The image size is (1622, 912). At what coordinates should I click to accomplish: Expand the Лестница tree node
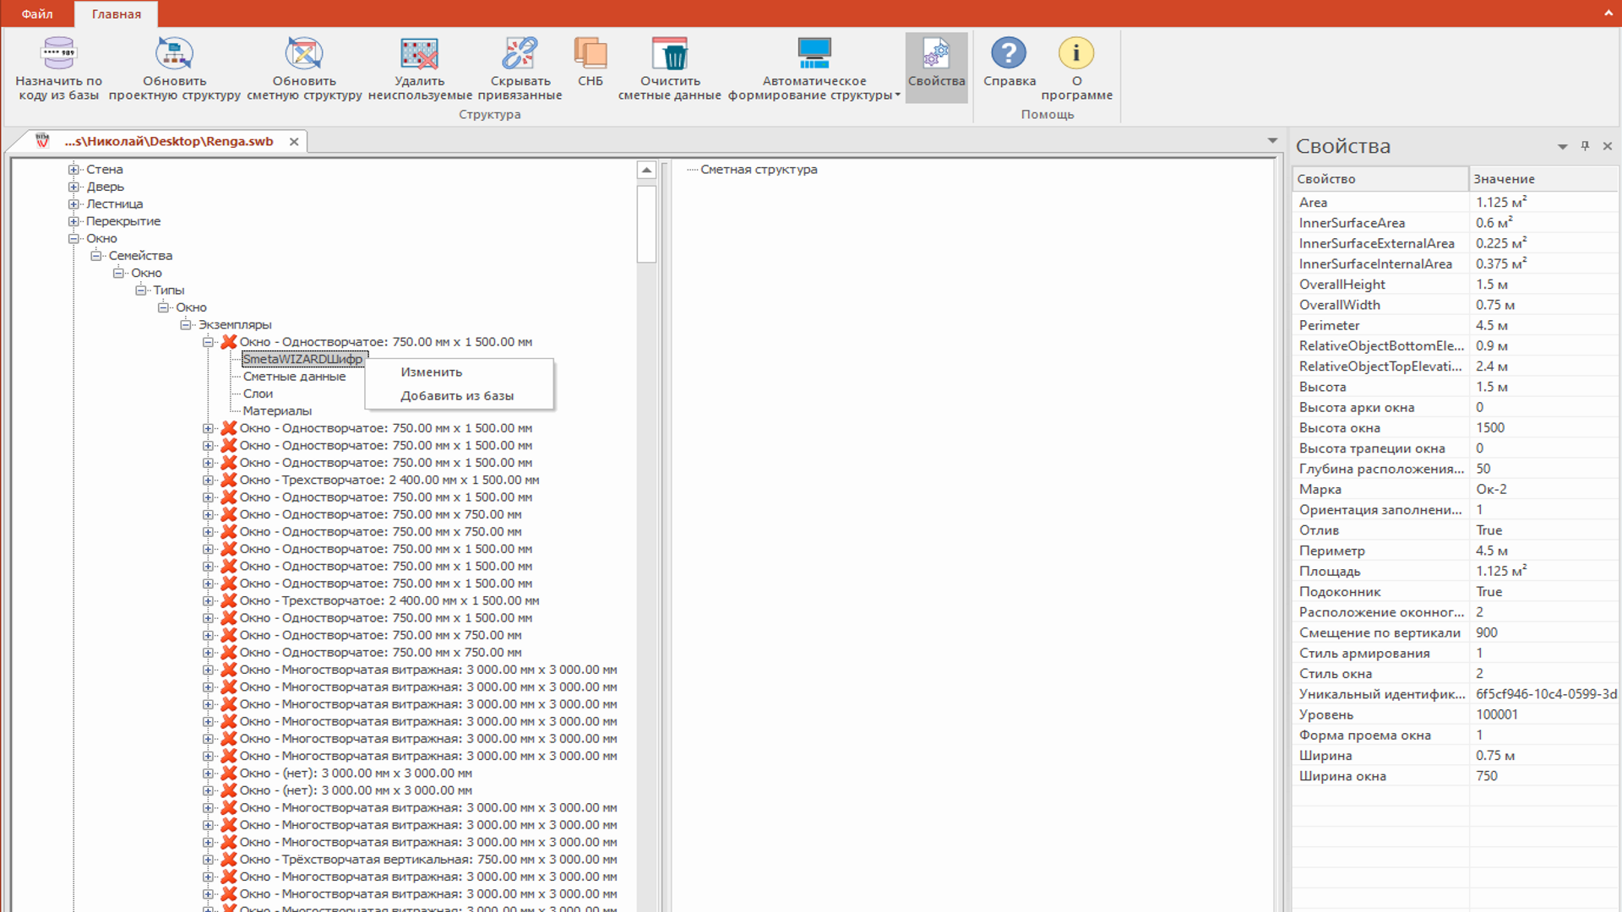pyautogui.click(x=73, y=204)
